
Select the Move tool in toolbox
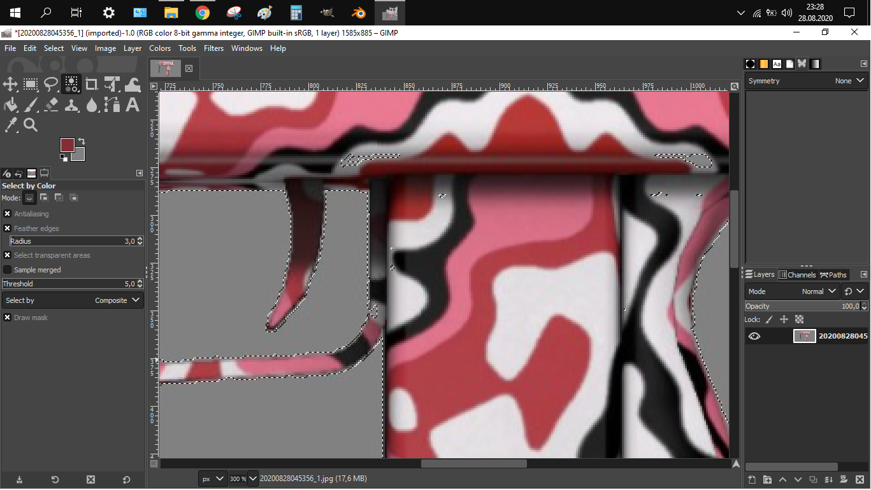point(10,84)
